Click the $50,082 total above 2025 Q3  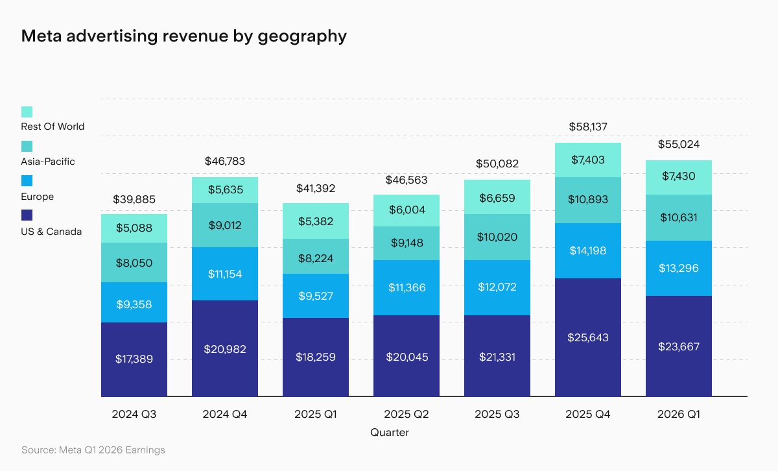[497, 164]
